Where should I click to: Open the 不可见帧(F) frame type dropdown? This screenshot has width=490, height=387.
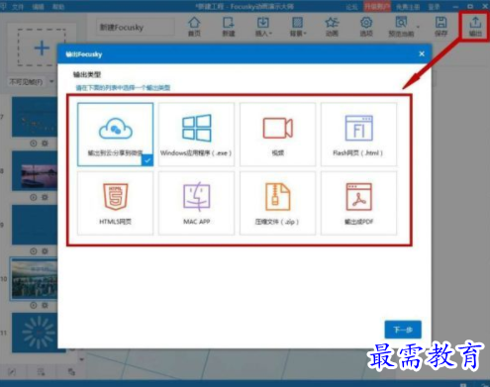[31, 81]
